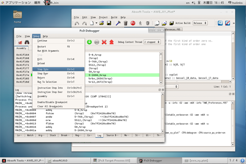Open the Break... tab at bottom

[x=65, y=135]
